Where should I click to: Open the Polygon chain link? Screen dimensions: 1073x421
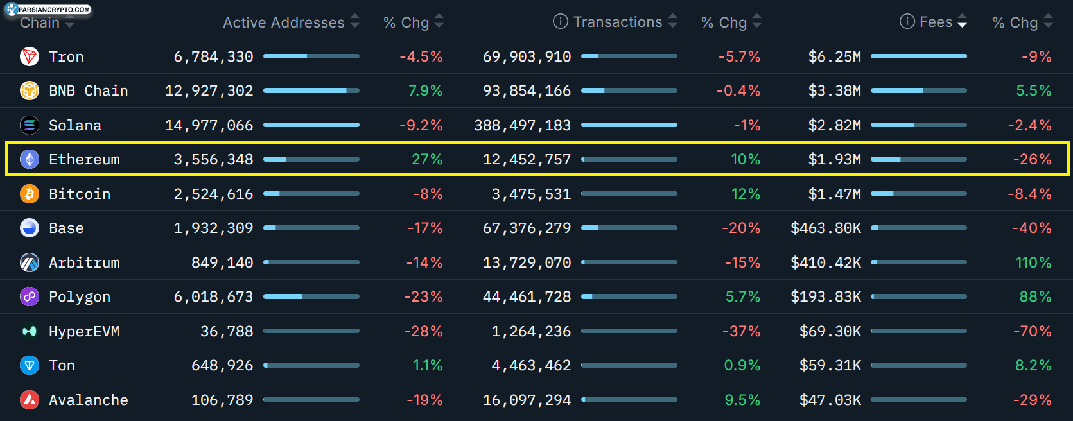tap(80, 296)
